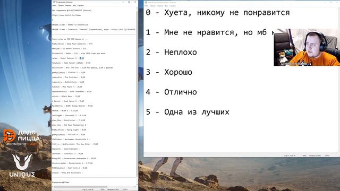Click the 'Hunt Showdown' line
Image resolution: width=340 pixels, height=191 pixels.
click(x=72, y=91)
